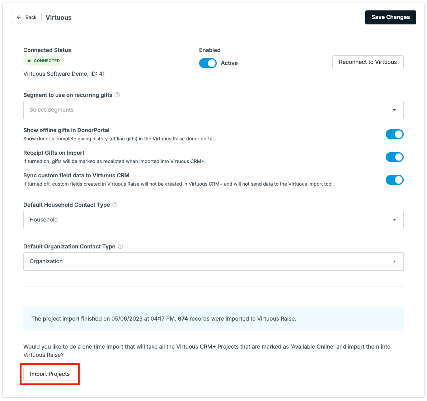This screenshot has height=401, width=427.
Task: Click help icon next to Default Organization Contact Type
Action: pyautogui.click(x=120, y=246)
